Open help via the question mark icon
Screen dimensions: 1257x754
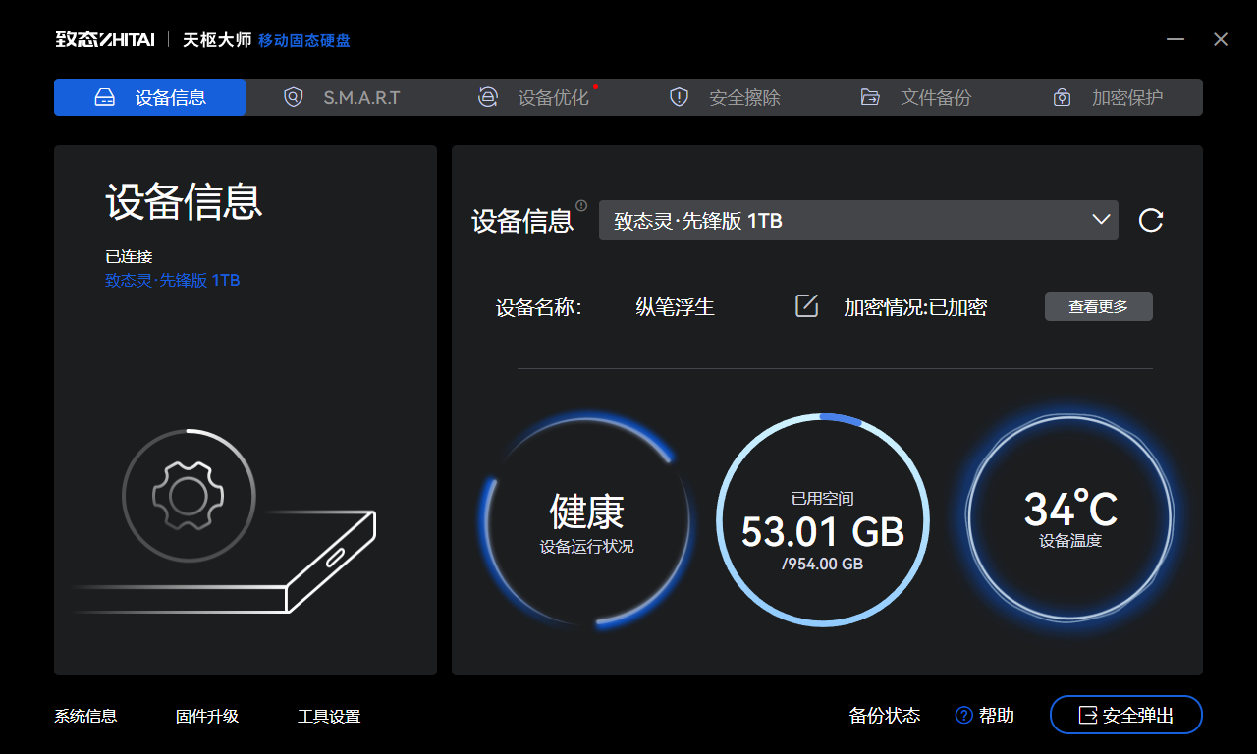[x=964, y=715]
